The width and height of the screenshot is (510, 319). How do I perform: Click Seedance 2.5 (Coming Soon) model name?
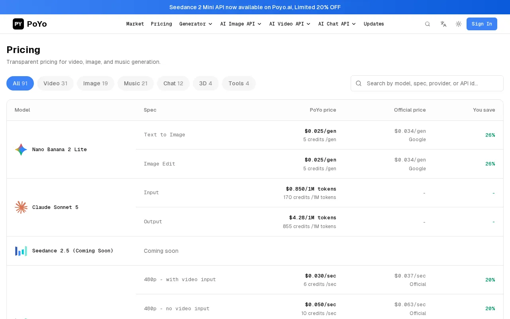click(73, 251)
